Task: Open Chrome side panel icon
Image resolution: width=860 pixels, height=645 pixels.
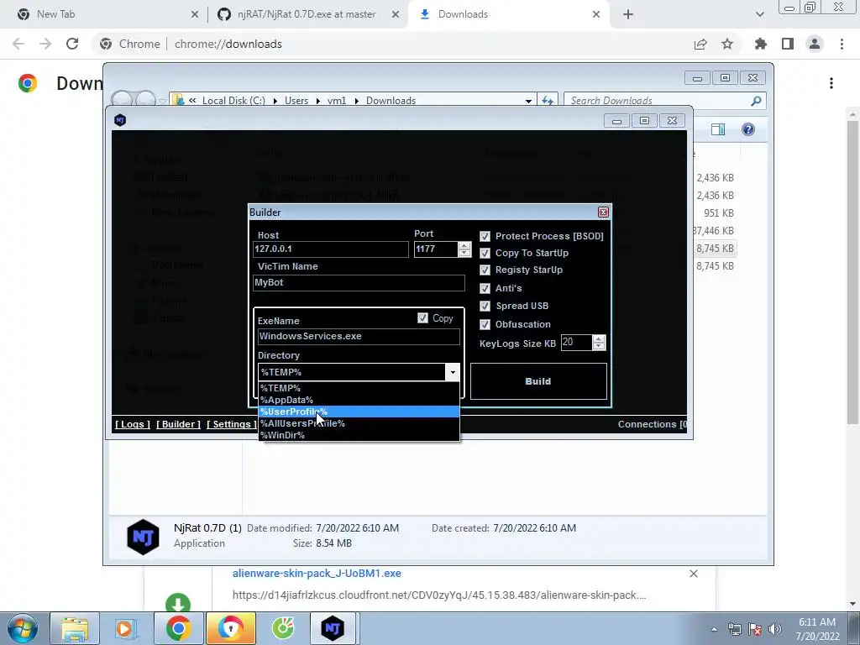Action: (788, 44)
